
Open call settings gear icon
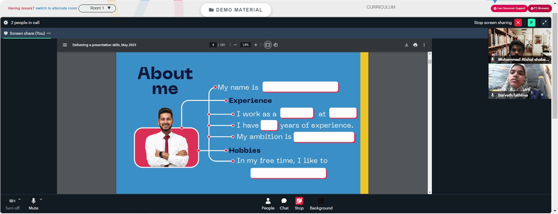pos(6,22)
